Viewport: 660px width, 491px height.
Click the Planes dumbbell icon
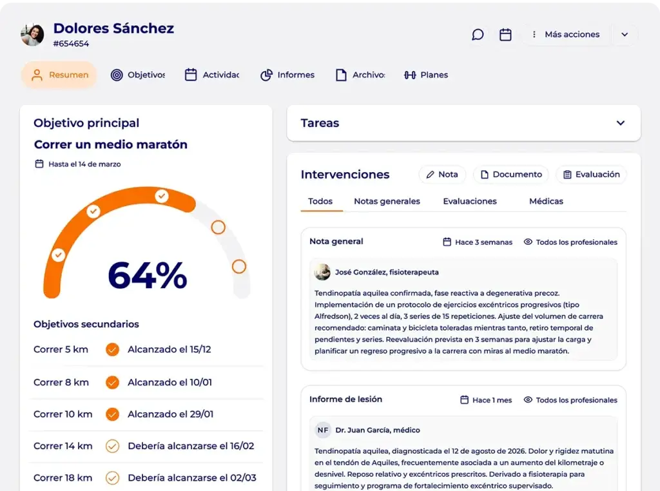pos(410,75)
